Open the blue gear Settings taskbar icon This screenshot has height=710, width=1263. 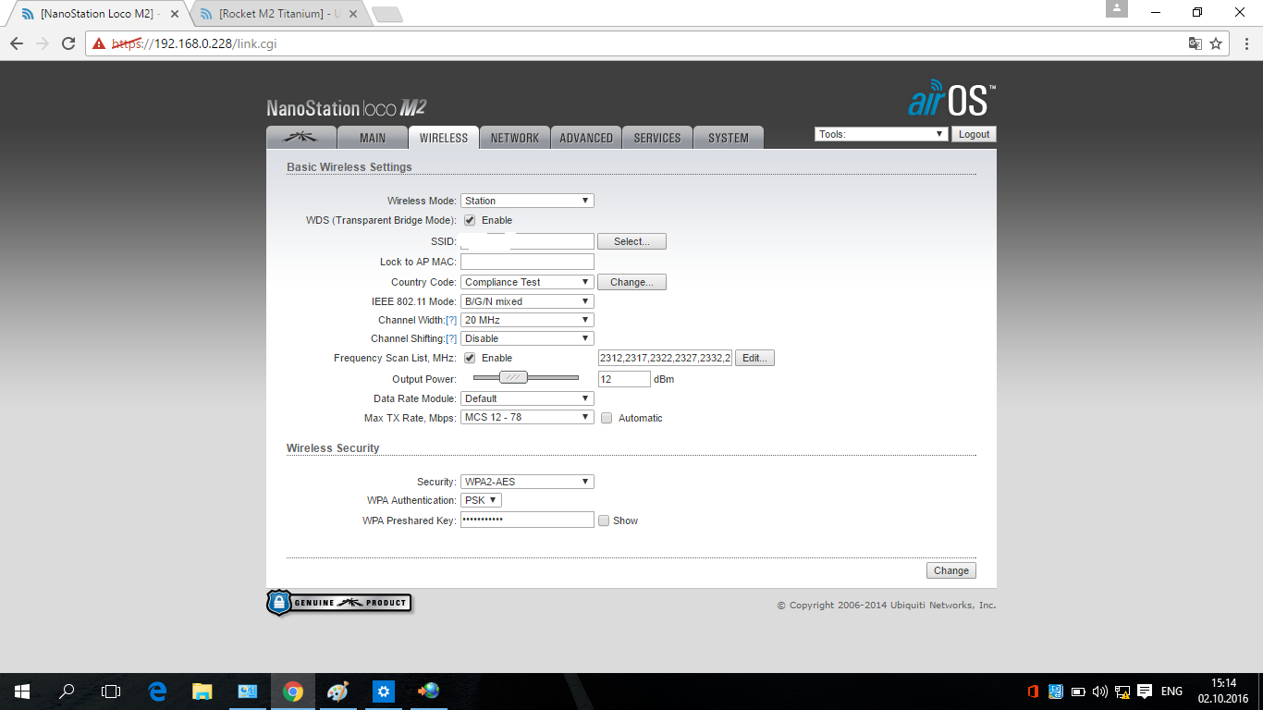[384, 691]
